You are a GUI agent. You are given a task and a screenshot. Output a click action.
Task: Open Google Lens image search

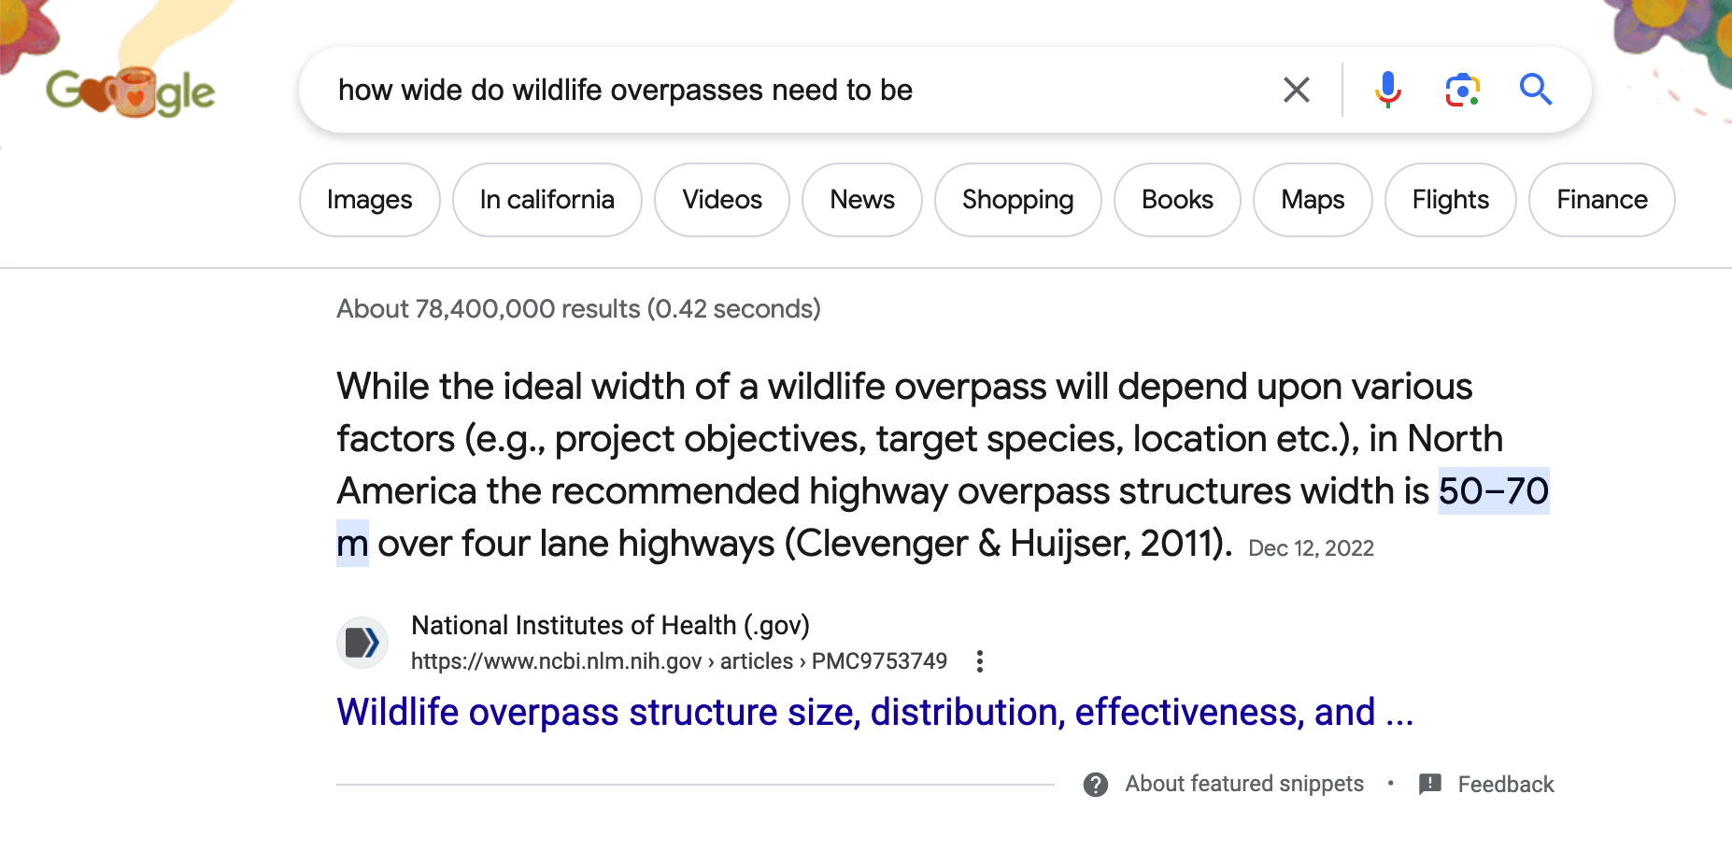(1462, 90)
